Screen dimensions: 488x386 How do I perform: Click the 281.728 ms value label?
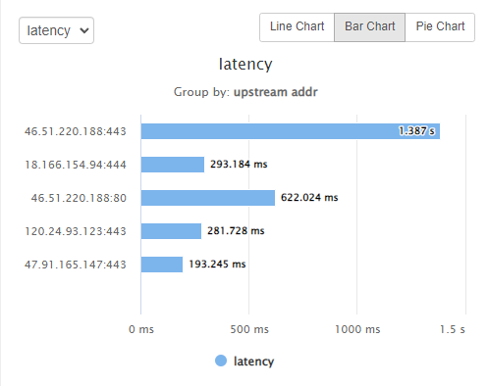point(236,230)
